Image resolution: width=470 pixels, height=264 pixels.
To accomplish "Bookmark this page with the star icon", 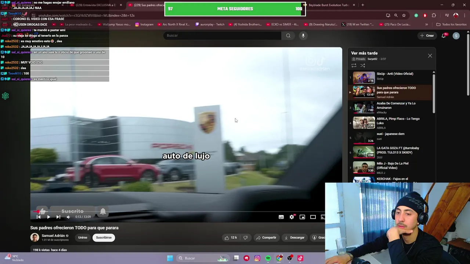I will [404, 15].
